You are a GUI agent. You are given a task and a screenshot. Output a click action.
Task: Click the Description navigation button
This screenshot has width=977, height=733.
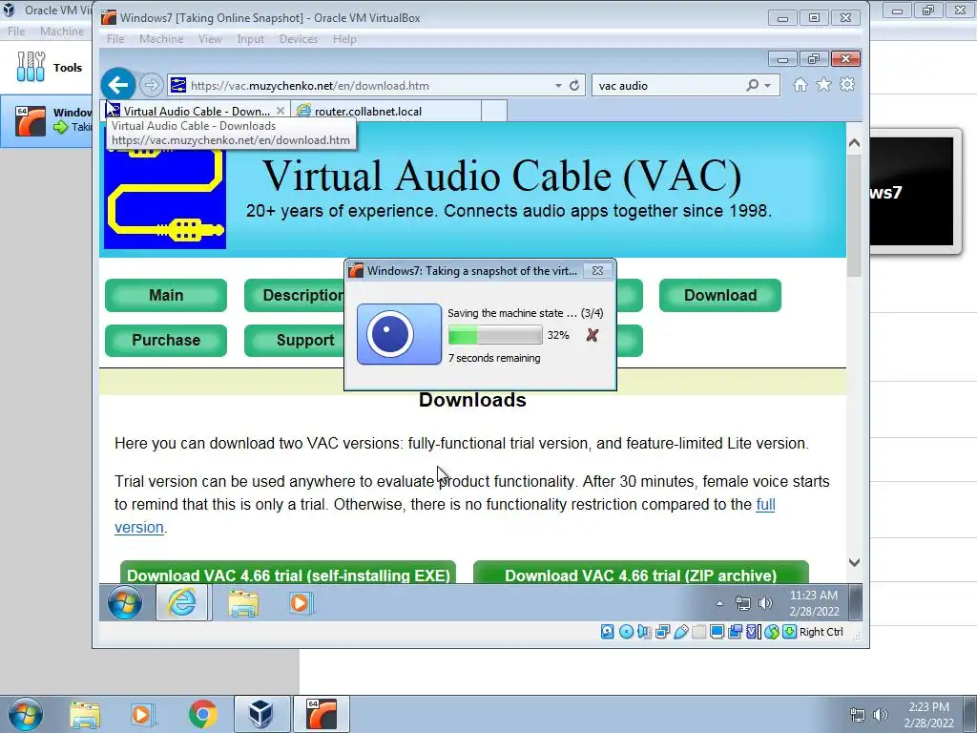294,296
